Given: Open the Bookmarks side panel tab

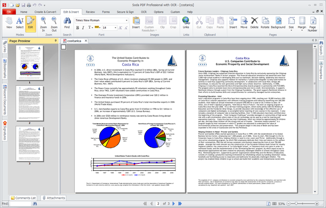Looking at the screenshot, I should click(x=4, y=68).
